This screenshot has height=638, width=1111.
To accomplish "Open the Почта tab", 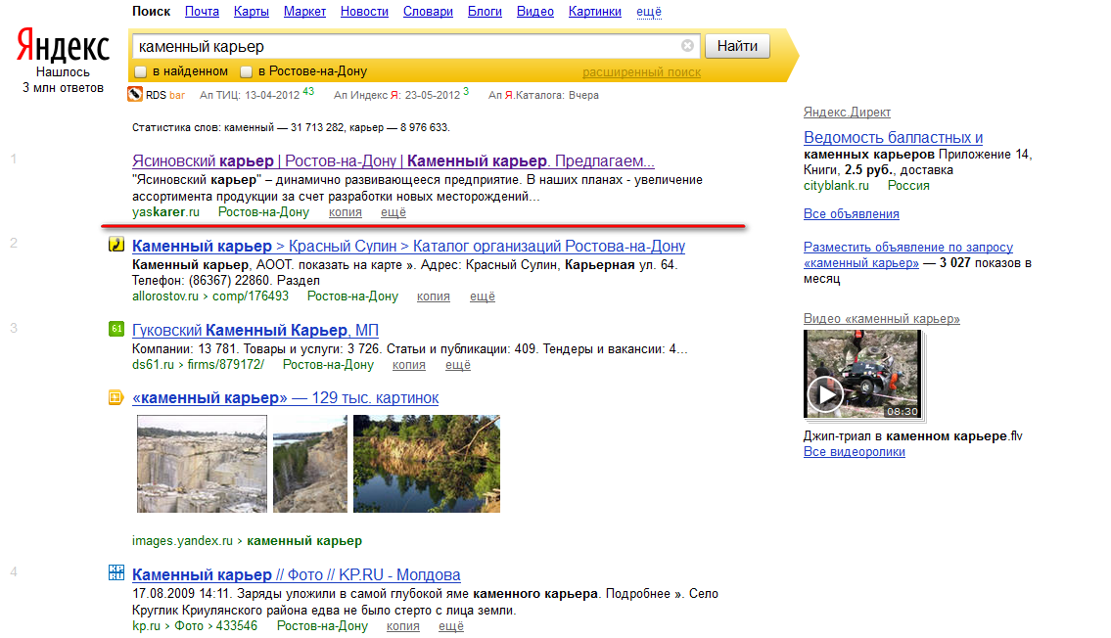I will click(202, 12).
